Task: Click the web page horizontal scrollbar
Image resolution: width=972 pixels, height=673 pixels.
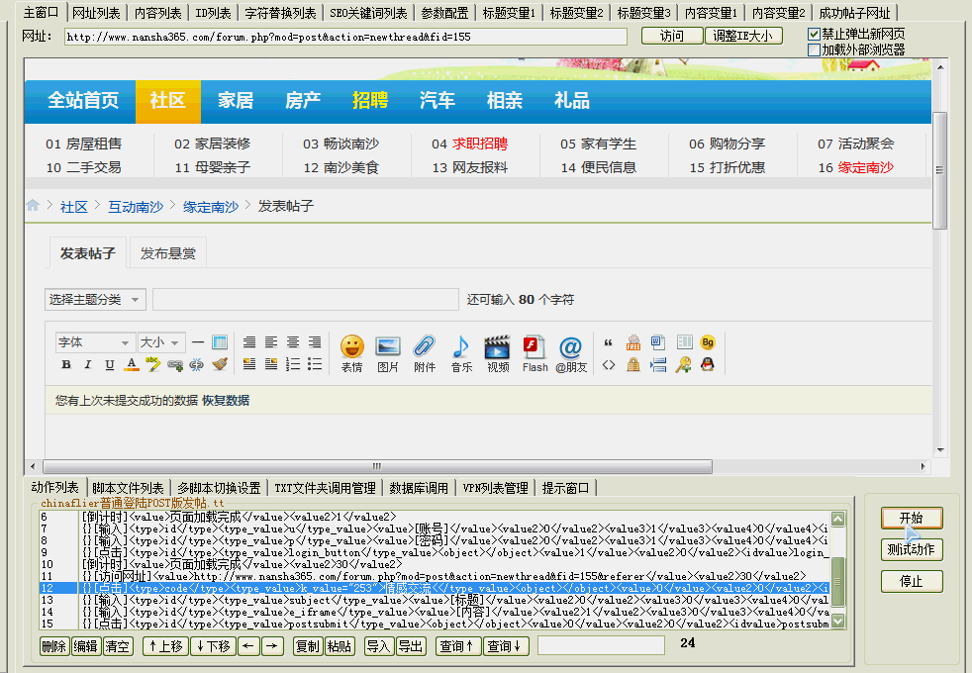Action: click(377, 466)
